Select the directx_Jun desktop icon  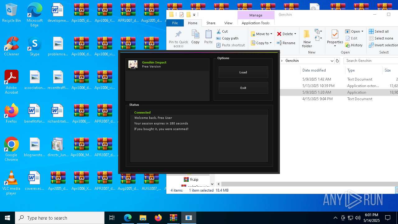point(58,147)
